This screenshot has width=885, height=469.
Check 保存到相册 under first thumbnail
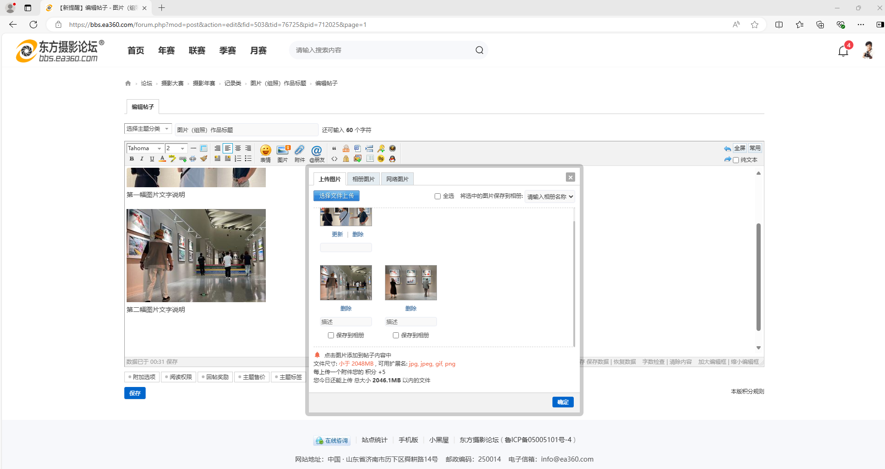(331, 335)
